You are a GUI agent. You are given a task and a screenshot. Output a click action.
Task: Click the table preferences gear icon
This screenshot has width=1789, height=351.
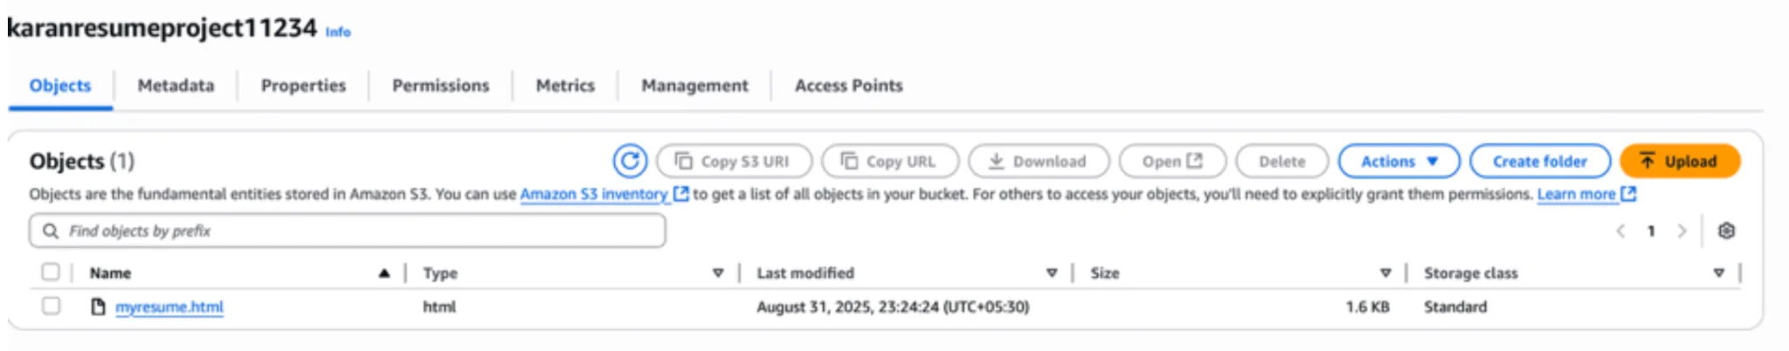point(1726,231)
